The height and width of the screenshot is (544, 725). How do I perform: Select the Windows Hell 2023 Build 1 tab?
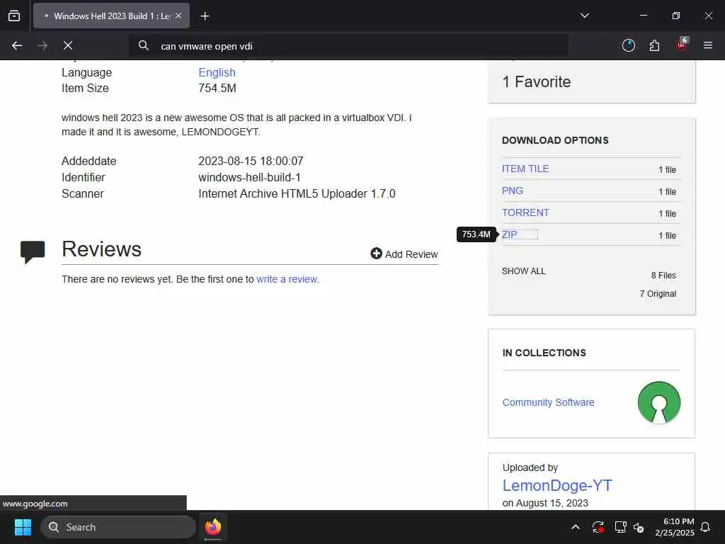point(111,16)
